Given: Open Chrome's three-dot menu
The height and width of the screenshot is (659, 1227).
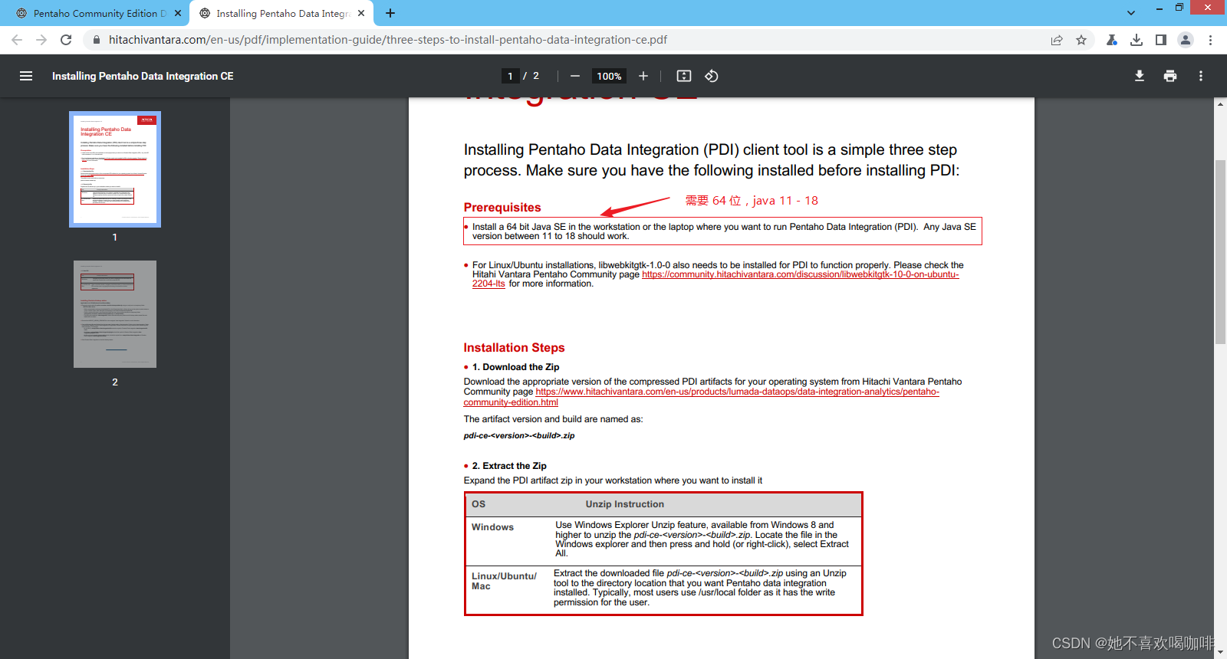Looking at the screenshot, I should click(x=1210, y=40).
